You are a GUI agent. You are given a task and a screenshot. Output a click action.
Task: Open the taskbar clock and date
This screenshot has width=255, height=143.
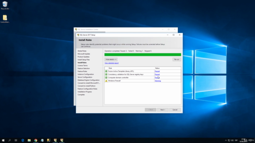pyautogui.click(x=243, y=140)
